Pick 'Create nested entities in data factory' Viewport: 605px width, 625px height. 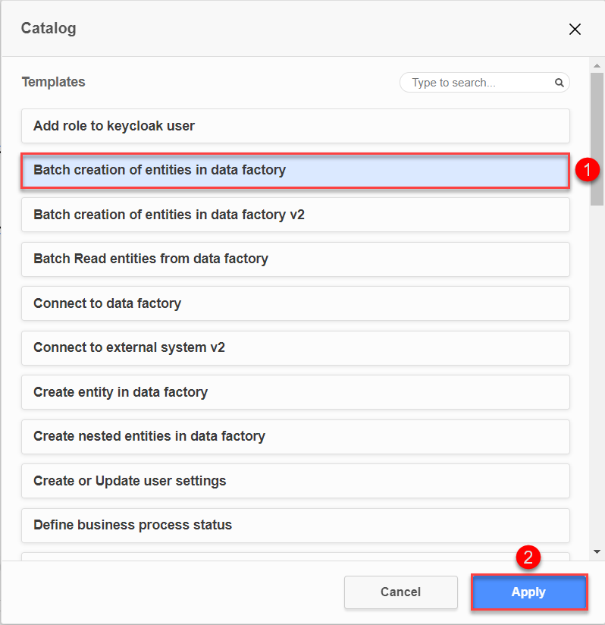(296, 436)
